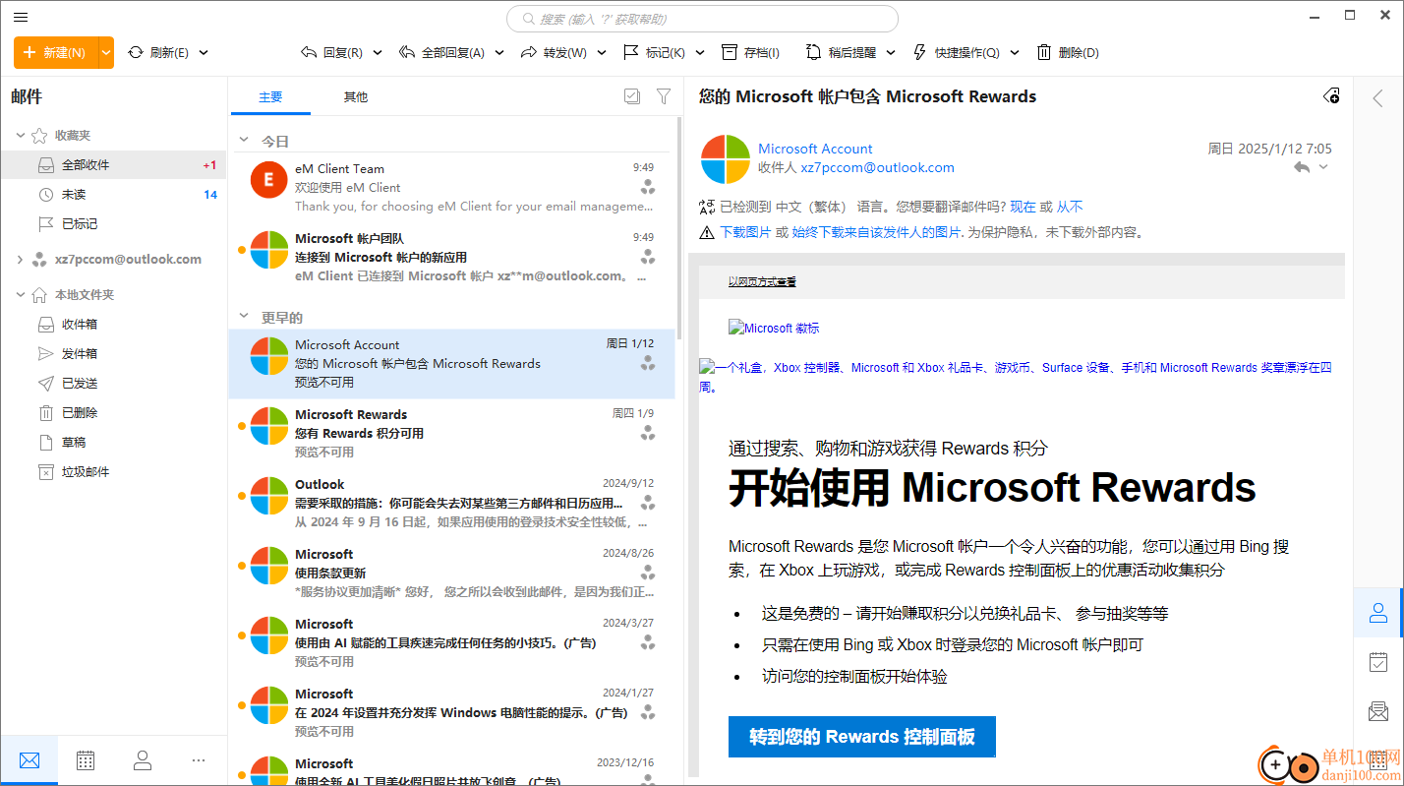Toggle unread dot on Microsoft Rewards email

pyautogui.click(x=242, y=426)
